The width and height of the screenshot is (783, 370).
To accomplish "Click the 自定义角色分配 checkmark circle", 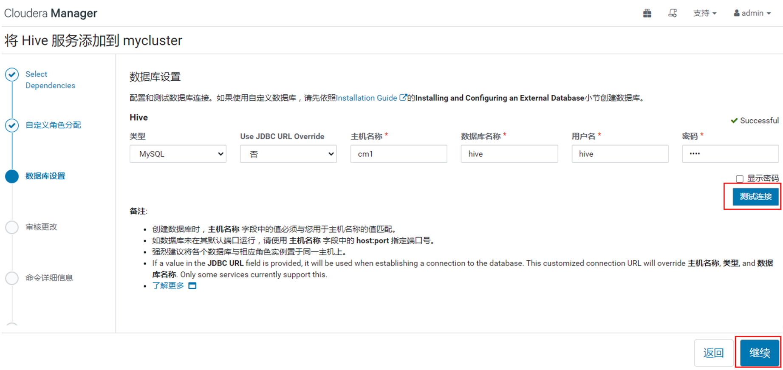I will pyautogui.click(x=12, y=125).
